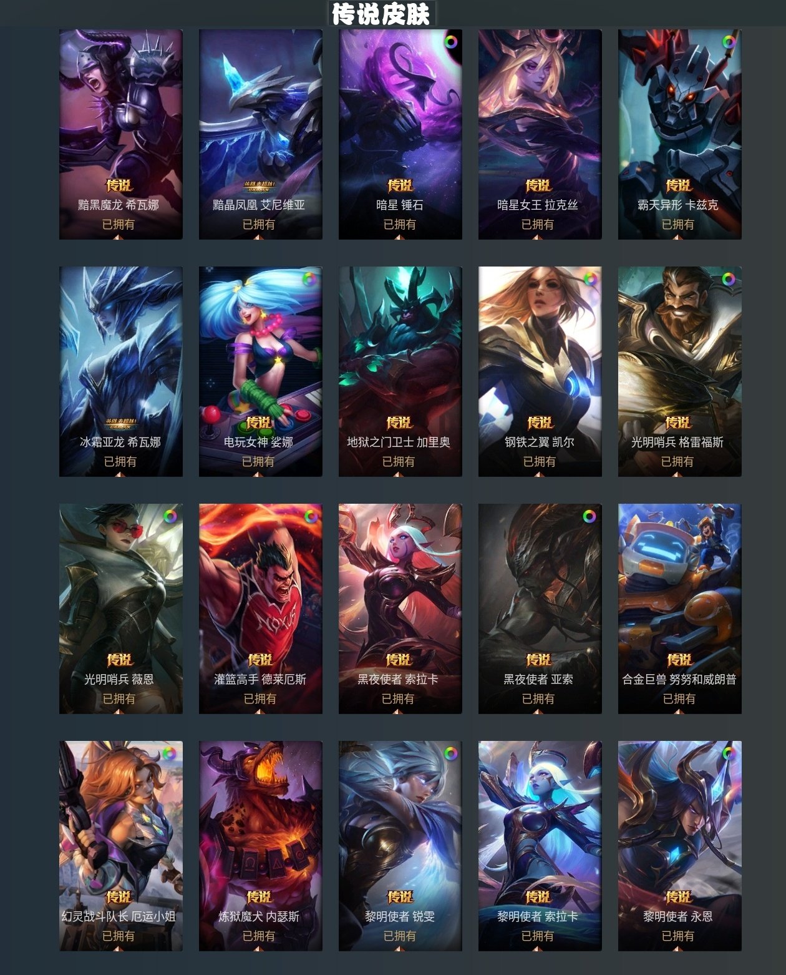
Task: Click chroma wheel on 黑夜使者 亚索 card
Action: click(x=589, y=516)
